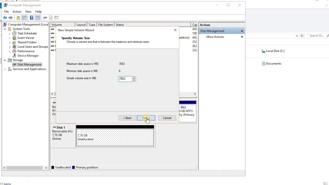Toggle Show/Hide Console Tree toolbar icon
The height and width of the screenshot is (185, 329).
pos(24,18)
